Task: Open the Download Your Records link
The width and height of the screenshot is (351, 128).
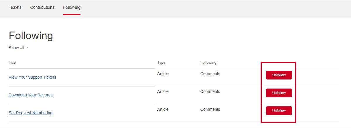Action: [x=31, y=95]
